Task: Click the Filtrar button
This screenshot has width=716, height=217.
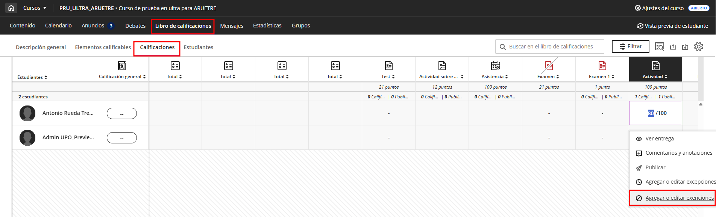Action: (x=630, y=47)
